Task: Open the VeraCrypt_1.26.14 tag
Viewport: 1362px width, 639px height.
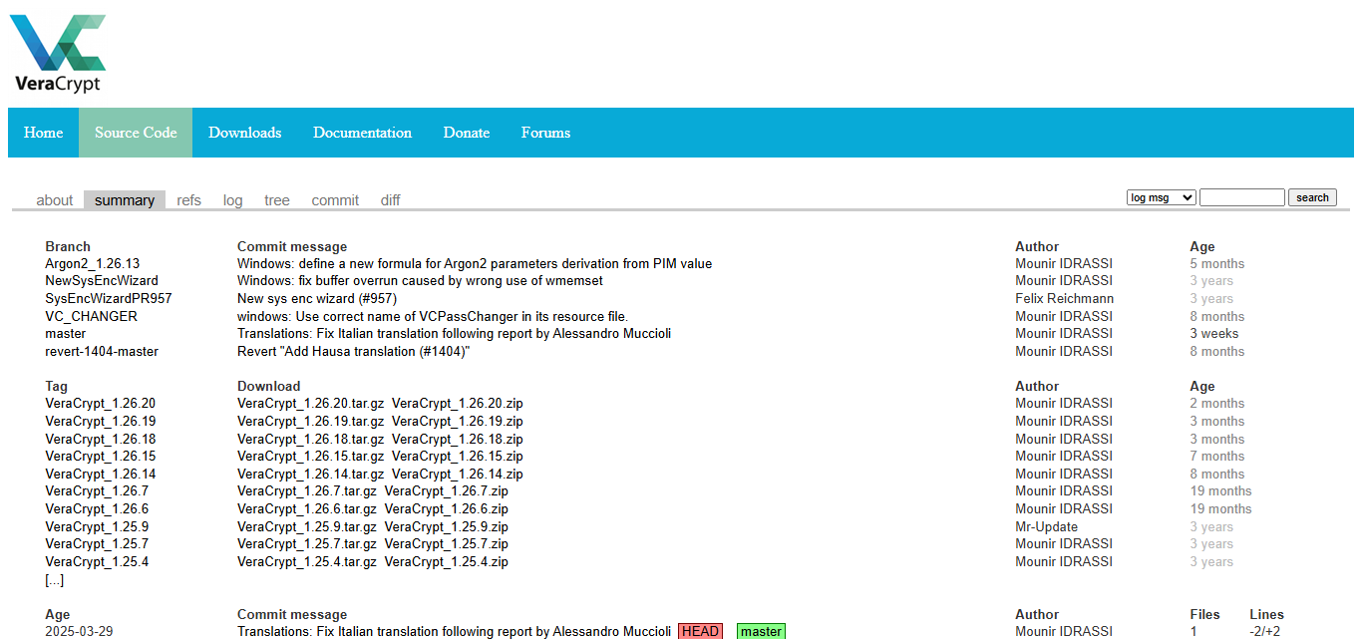Action: click(101, 474)
